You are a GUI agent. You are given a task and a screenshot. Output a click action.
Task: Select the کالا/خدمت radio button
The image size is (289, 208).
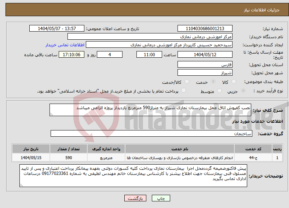coord(187,82)
